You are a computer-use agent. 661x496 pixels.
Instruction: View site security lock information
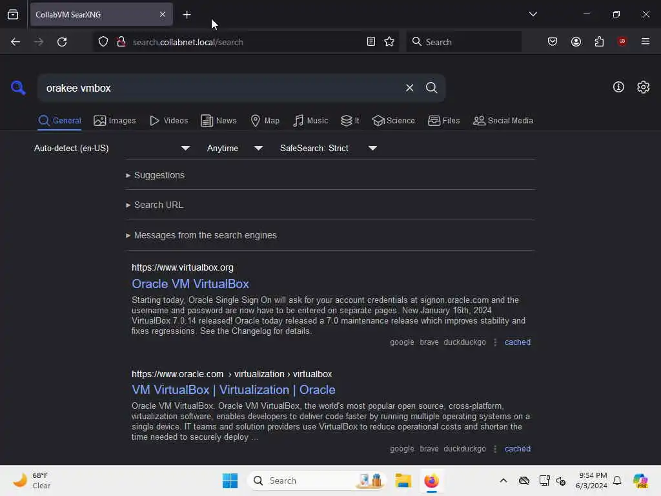pos(121,42)
